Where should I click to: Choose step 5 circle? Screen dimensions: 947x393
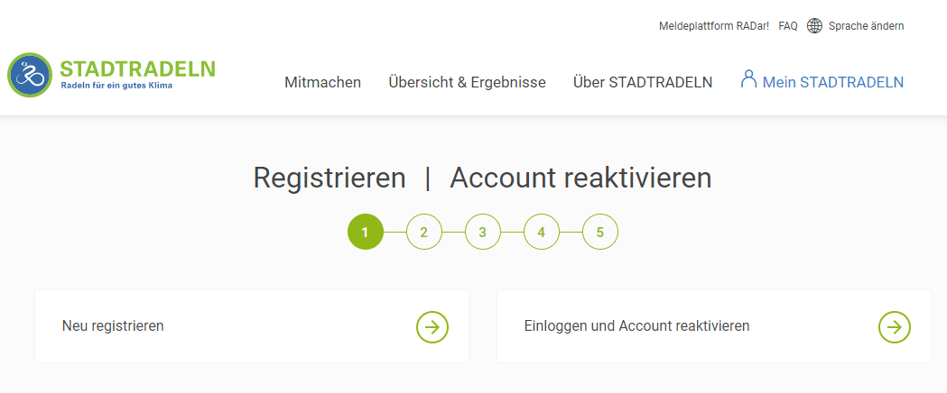tap(599, 232)
